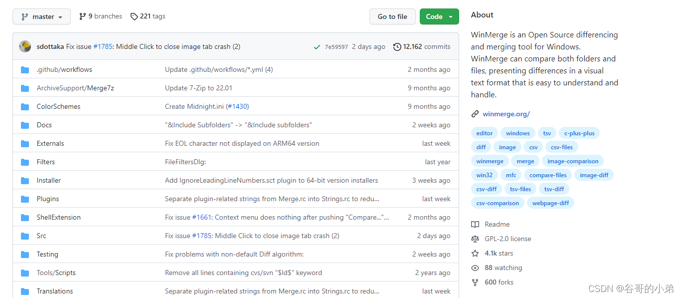
Task: Open issue #1430 in the ColorSchemes commit message
Action: (x=237, y=107)
